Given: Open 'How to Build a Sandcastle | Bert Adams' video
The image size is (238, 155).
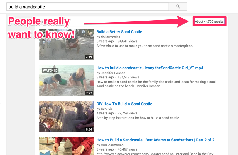Looking at the screenshot, I should click(155, 140).
